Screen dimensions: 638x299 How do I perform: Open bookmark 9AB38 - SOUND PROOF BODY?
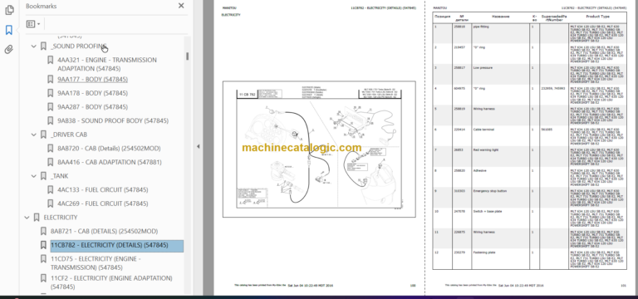tap(113, 120)
